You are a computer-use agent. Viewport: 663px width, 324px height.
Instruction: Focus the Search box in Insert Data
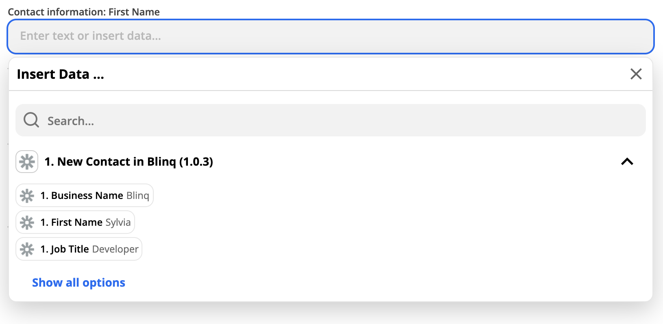point(330,120)
